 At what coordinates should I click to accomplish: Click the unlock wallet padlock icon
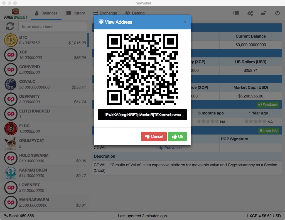pyautogui.click(x=264, y=13)
